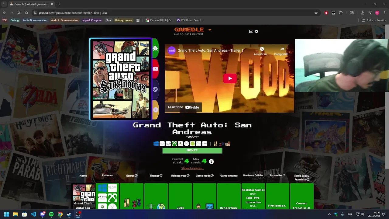
Task: Open Jetpack Compose bookmark
Action: point(92,20)
